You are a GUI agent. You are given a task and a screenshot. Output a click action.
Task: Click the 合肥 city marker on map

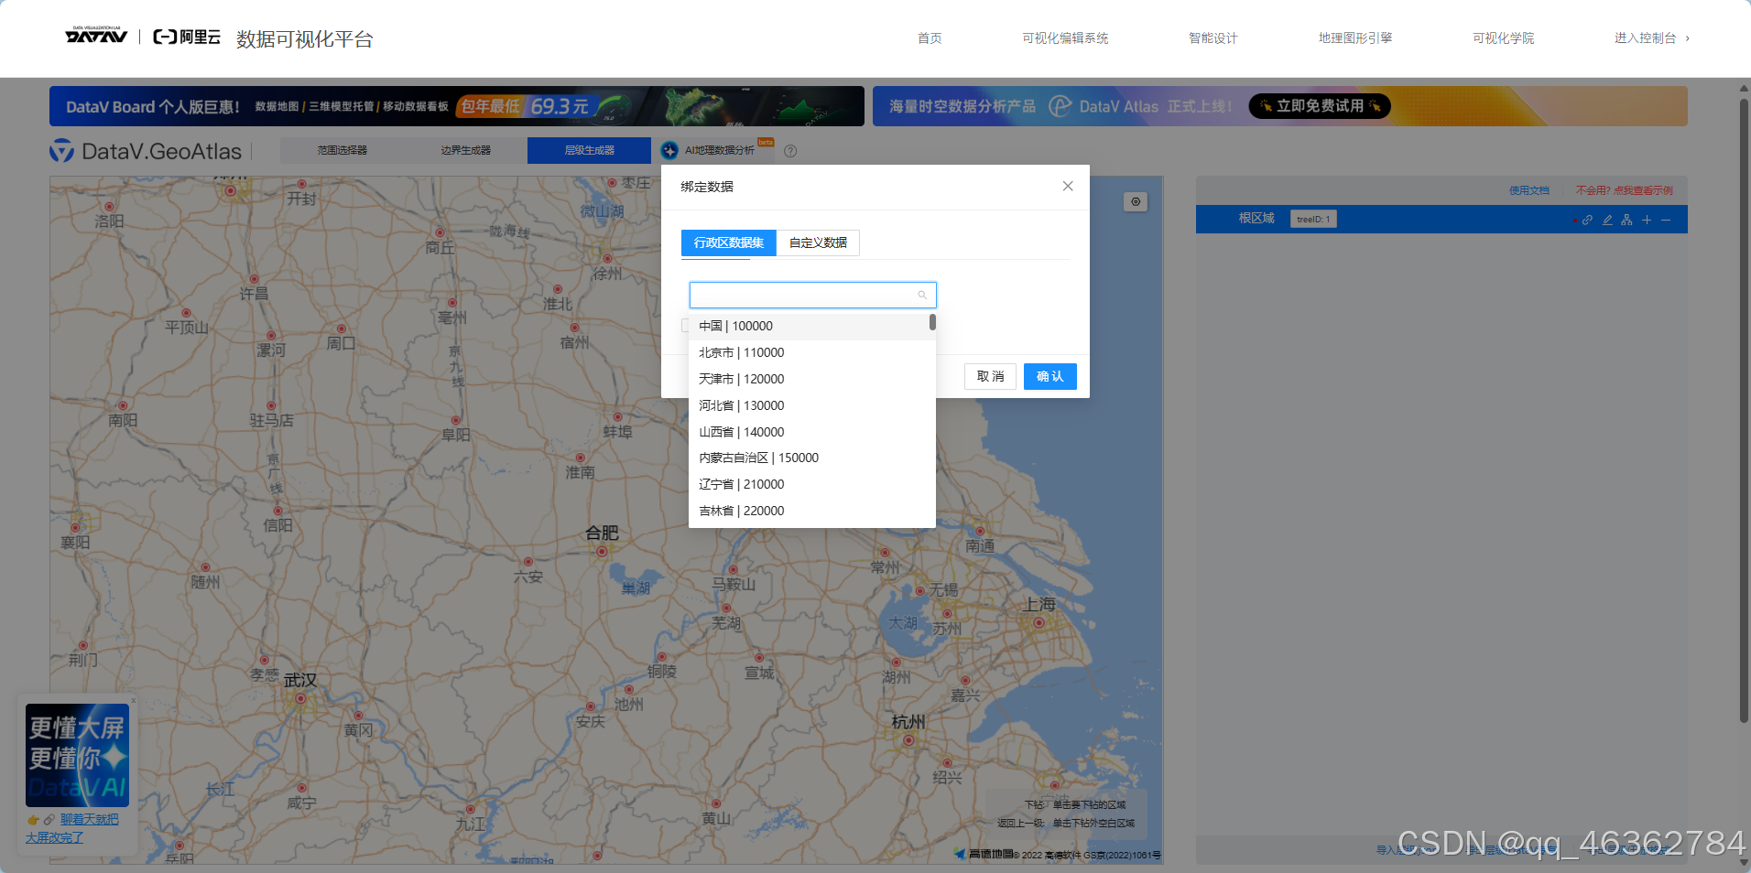pyautogui.click(x=602, y=551)
